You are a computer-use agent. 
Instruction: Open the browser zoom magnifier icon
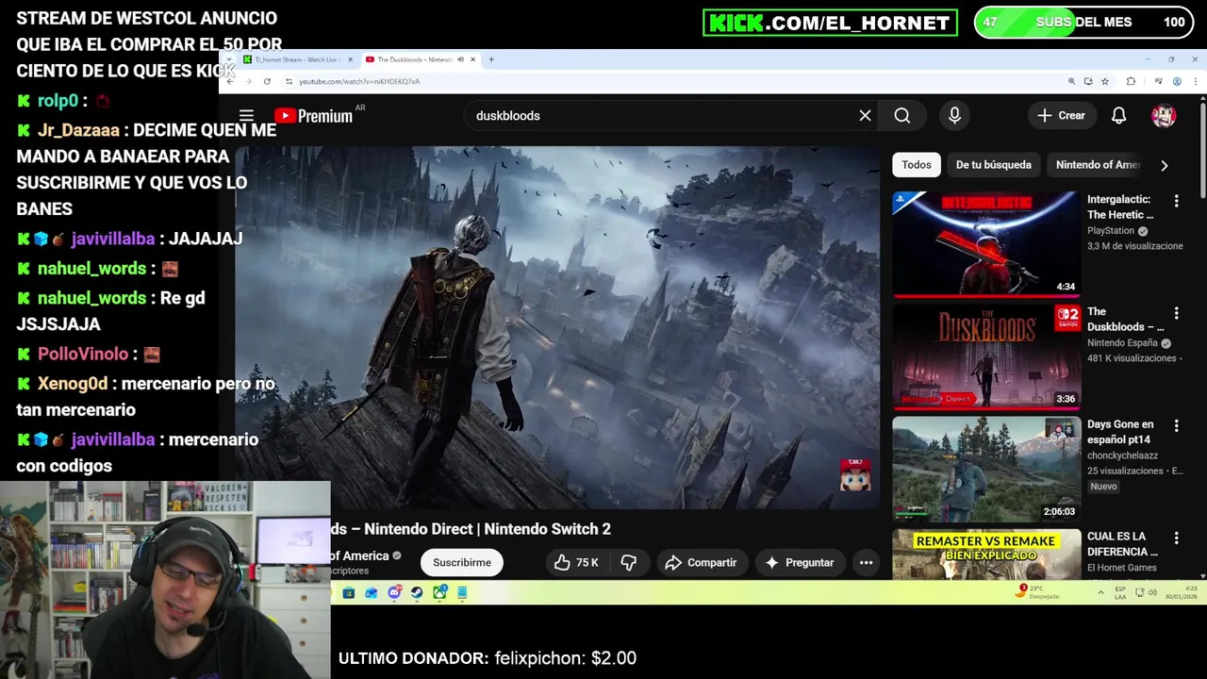[1071, 81]
